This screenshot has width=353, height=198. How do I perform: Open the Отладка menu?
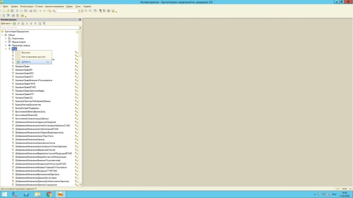(39, 6)
